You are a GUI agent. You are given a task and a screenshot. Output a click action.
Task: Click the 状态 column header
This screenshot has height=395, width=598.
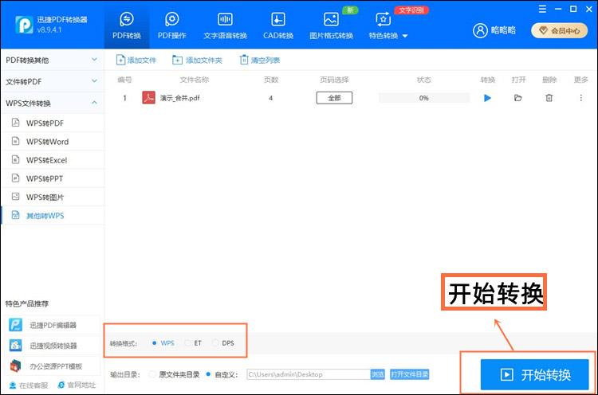tap(423, 80)
